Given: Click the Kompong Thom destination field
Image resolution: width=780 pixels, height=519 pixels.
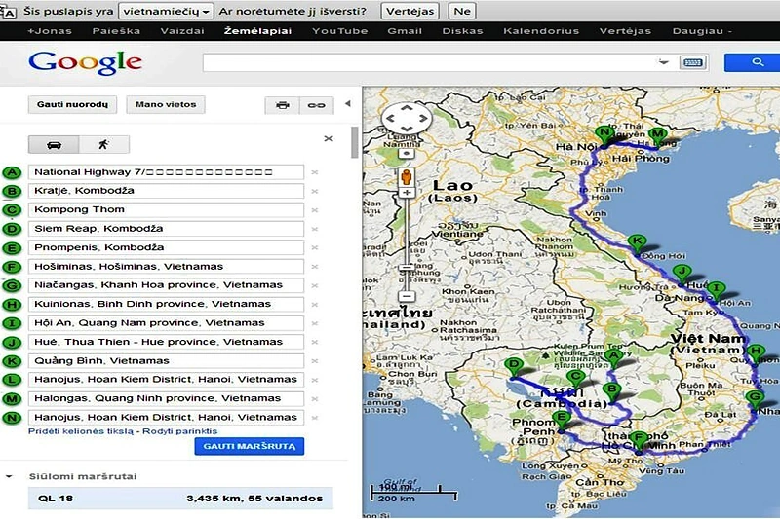Looking at the screenshot, I should click(x=165, y=209).
